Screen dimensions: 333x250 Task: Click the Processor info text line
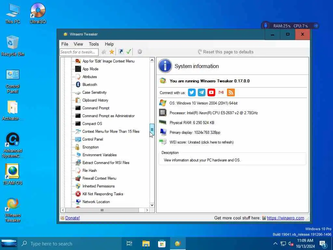214,113
